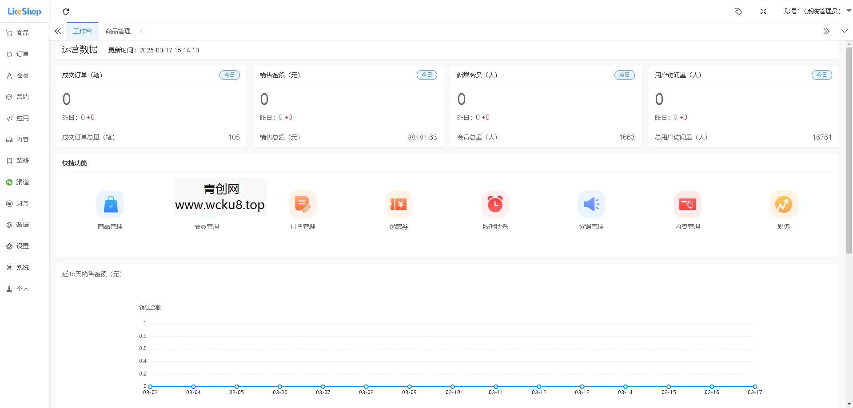Enter fullscreen using the expand icon
The image size is (853, 408).
point(763,12)
